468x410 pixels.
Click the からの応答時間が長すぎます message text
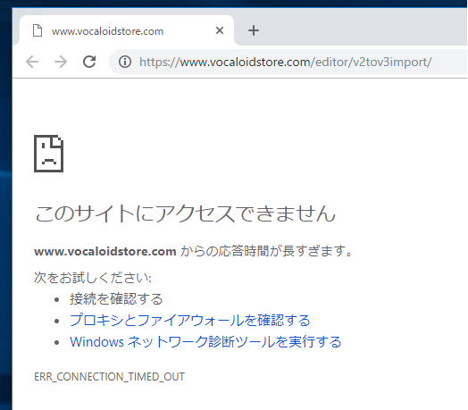click(267, 251)
